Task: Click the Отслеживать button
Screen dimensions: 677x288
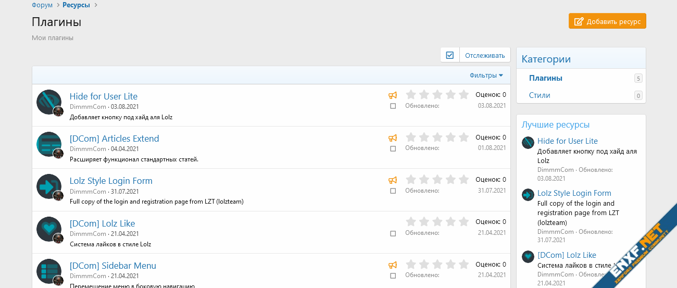Action: (x=485, y=55)
